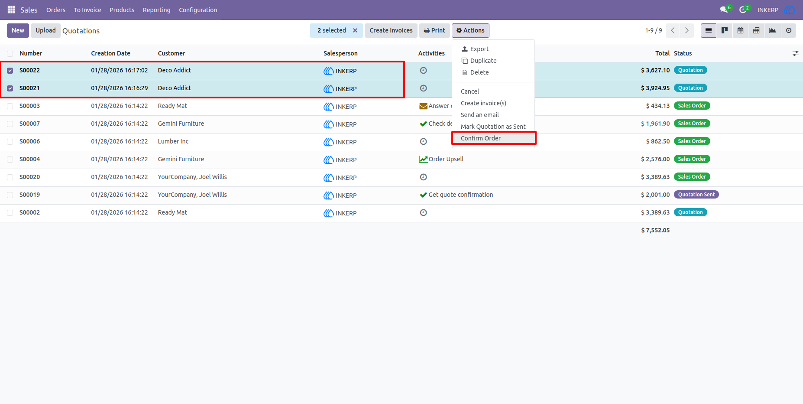Click the INKERP user avatar in top bar
Image resolution: width=803 pixels, height=404 pixels.
790,10
